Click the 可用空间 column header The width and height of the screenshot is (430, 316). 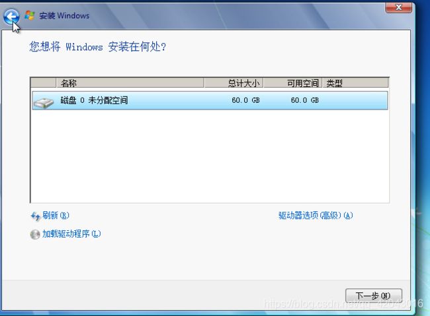tap(292, 83)
